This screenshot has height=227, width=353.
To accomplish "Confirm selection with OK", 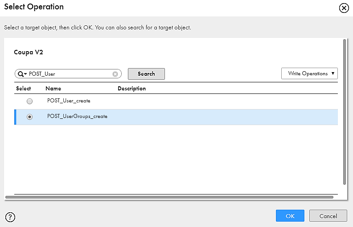I will pyautogui.click(x=290, y=216).
